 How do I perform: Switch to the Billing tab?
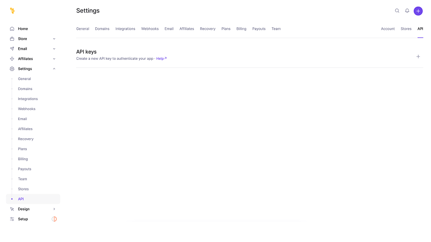pos(241,29)
